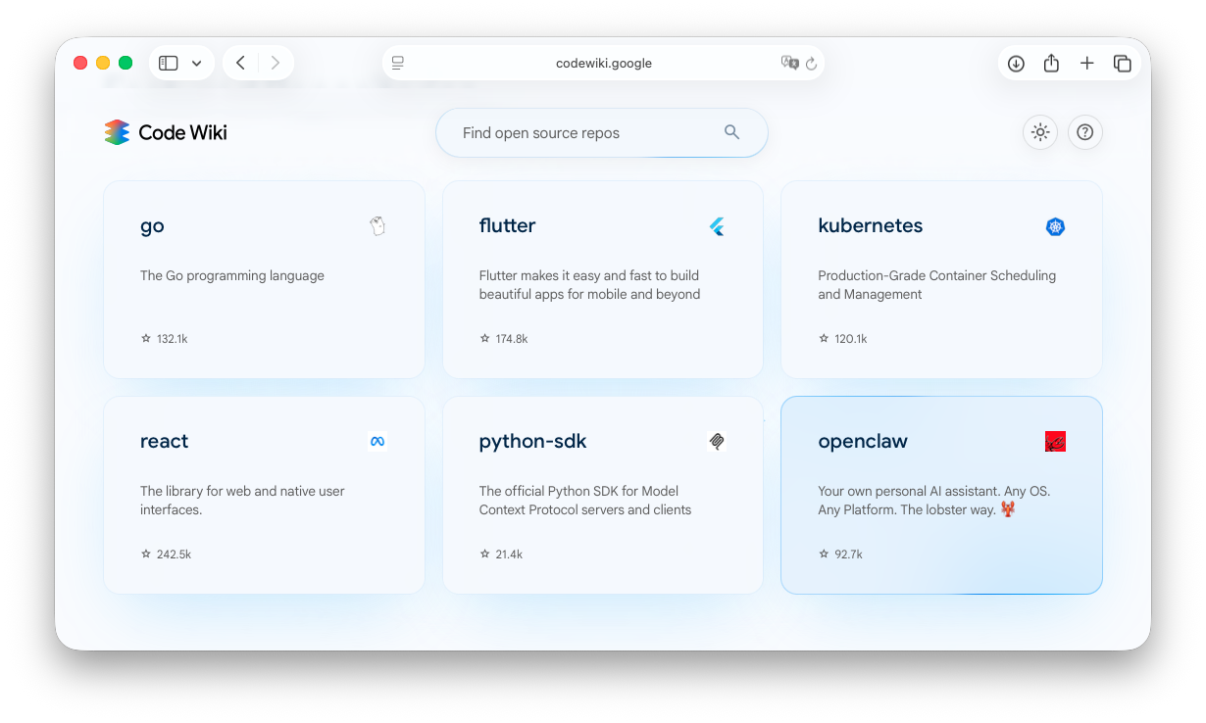Click the 242.5k star count
This screenshot has width=1206, height=723.
pos(174,554)
